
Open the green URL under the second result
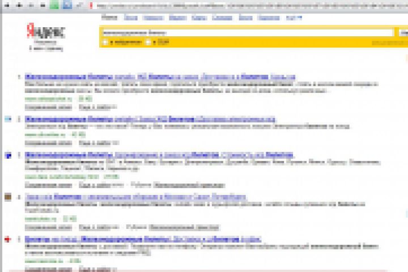pos(45,134)
